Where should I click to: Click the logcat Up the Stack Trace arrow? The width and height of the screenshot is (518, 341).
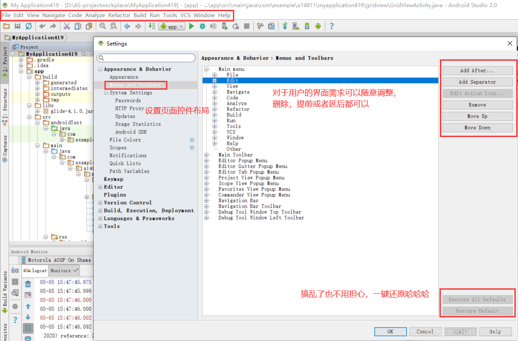tap(28, 306)
